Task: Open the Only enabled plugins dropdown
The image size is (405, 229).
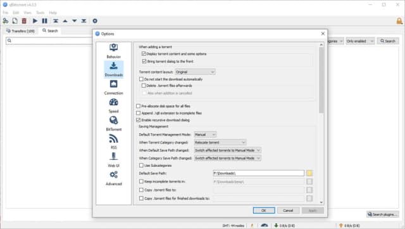Action: [360, 41]
